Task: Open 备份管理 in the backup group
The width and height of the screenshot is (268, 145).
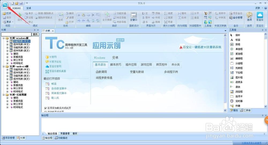Action: pos(236,17)
